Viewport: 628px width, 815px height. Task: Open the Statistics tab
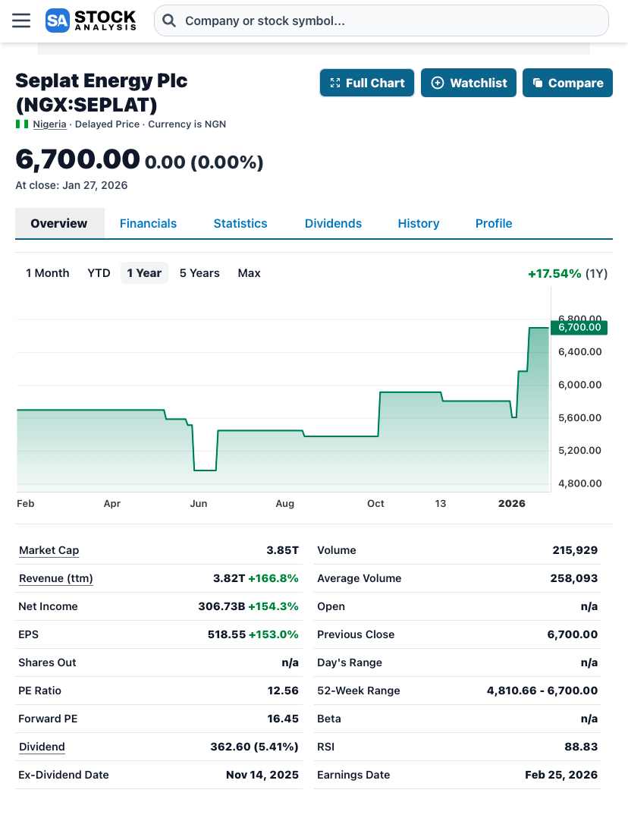(x=240, y=223)
